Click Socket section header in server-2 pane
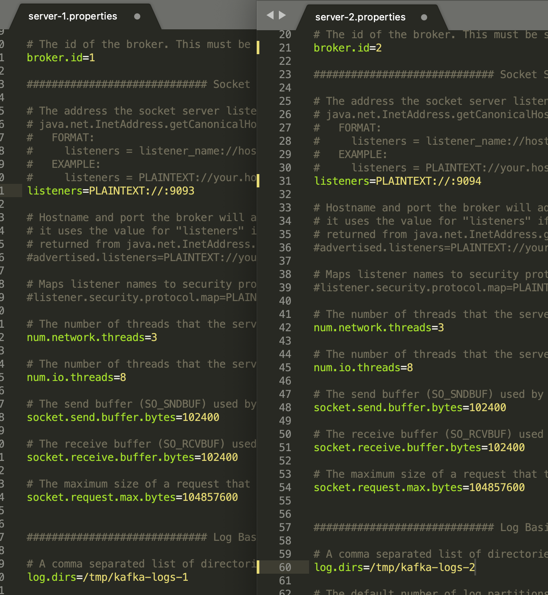548x595 pixels. 431,75
